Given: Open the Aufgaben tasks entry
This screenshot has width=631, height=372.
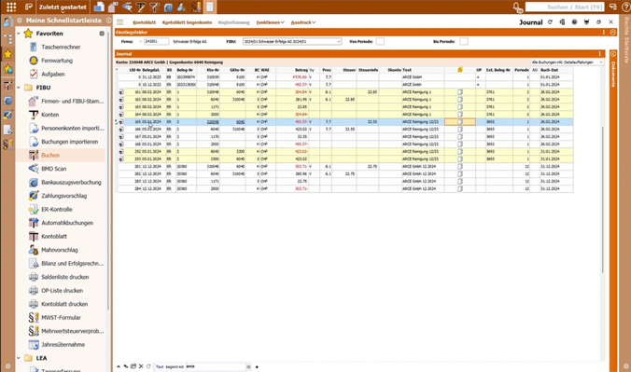Looking at the screenshot, I should click(52, 74).
